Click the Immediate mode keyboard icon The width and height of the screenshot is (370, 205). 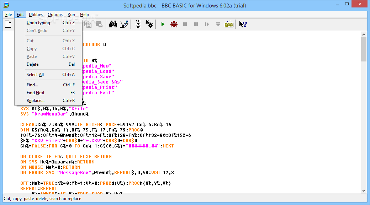(x=229, y=24)
